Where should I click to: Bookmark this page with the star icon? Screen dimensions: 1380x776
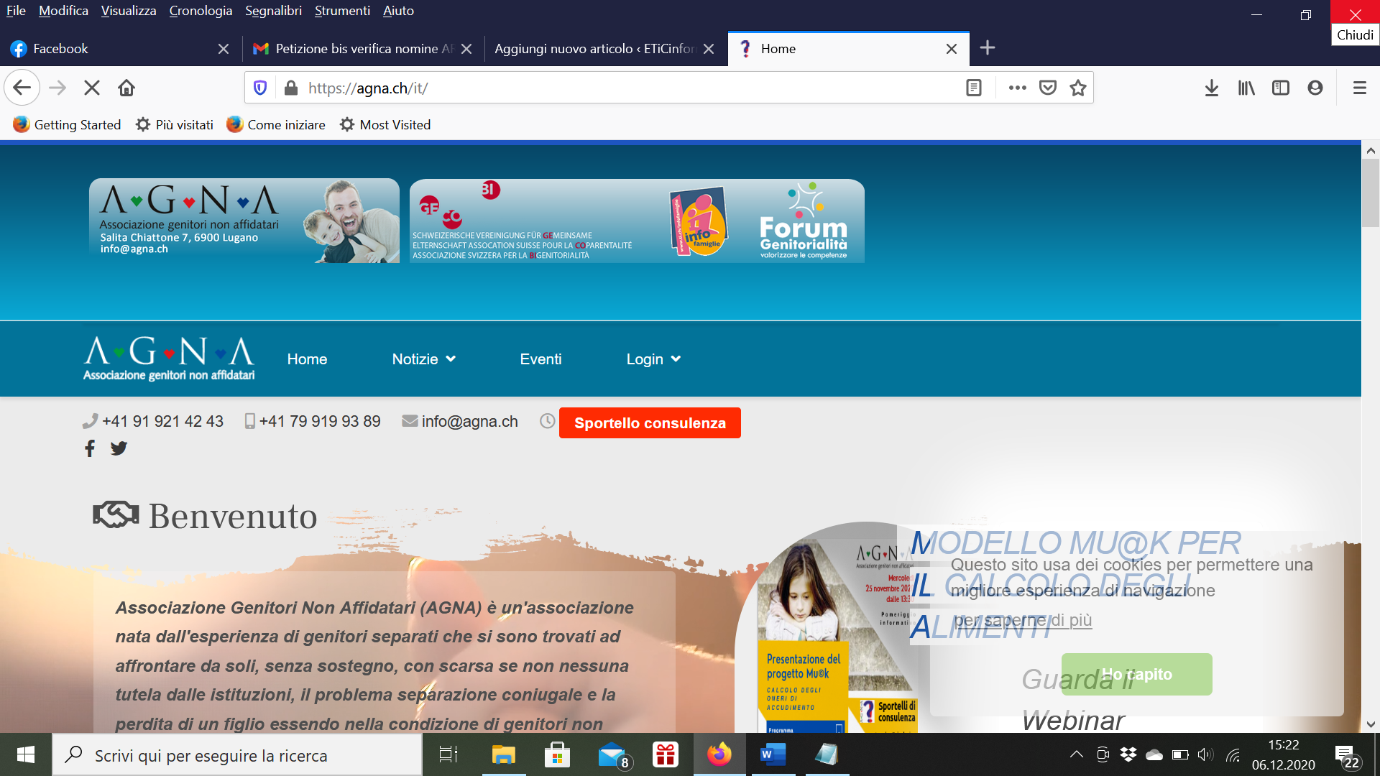point(1078,88)
